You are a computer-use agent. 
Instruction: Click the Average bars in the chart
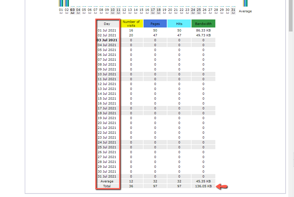click(245, 3)
